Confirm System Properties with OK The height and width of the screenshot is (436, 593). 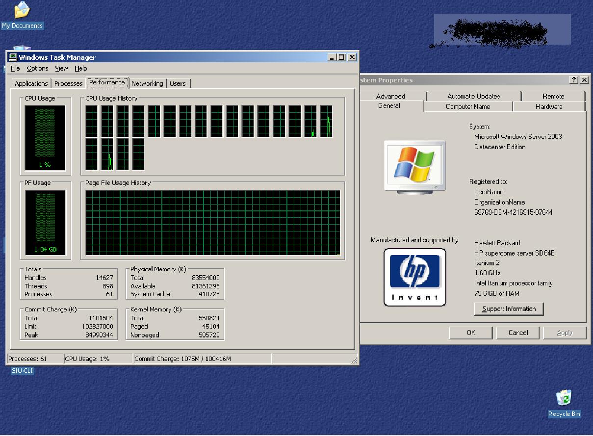pyautogui.click(x=471, y=333)
